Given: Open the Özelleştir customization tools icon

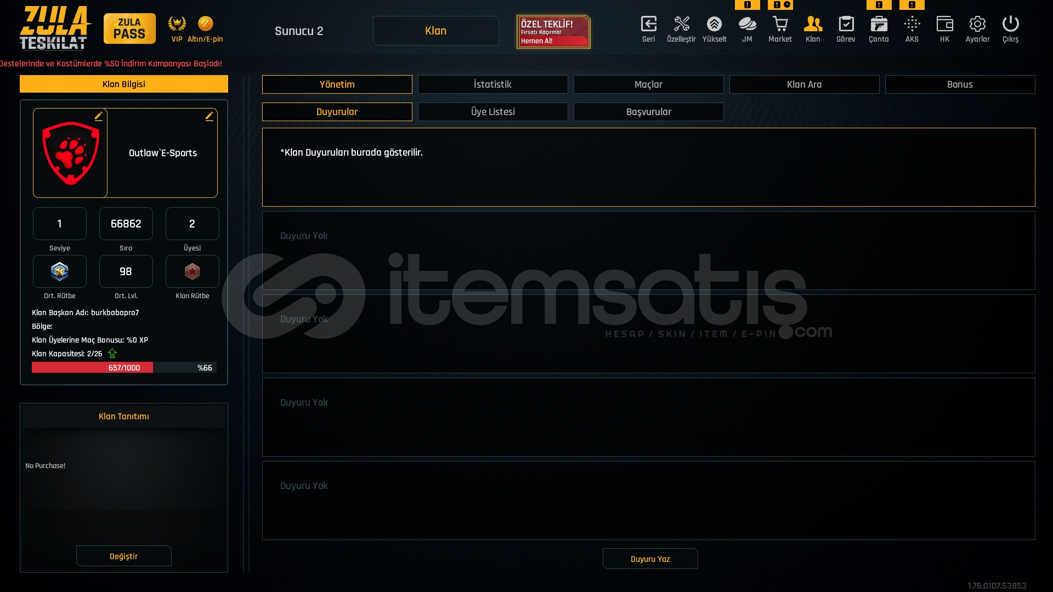Looking at the screenshot, I should click(x=681, y=24).
